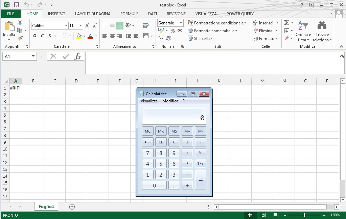Switch to Page Break Preview in status bar

point(276,215)
